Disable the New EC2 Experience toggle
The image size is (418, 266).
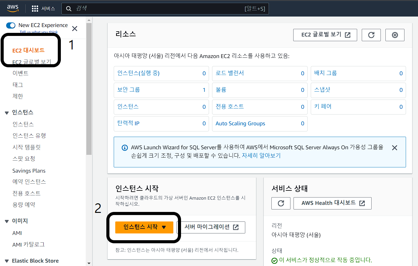[x=10, y=25]
